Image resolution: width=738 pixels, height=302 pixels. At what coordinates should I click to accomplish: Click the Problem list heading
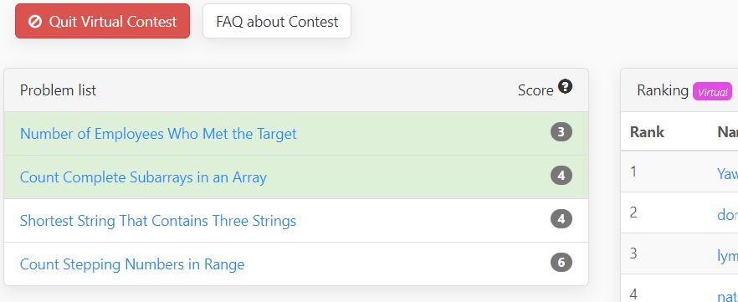pyautogui.click(x=58, y=90)
